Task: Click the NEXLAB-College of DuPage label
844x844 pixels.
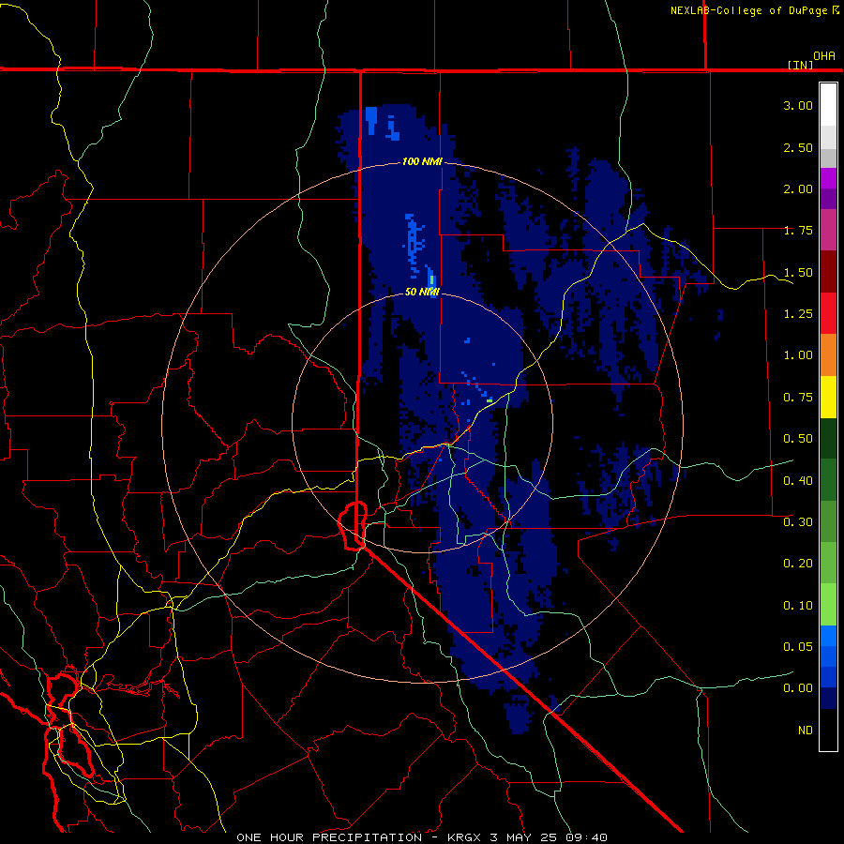Action: point(749,10)
